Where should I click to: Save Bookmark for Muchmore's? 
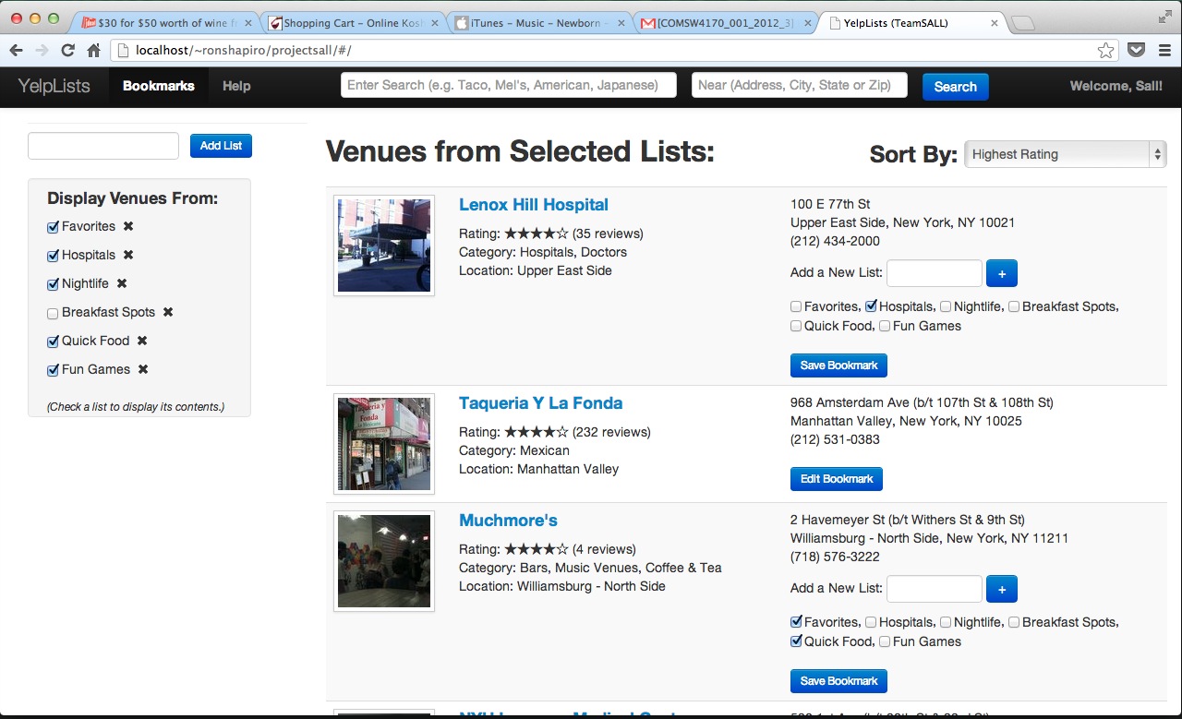838,681
